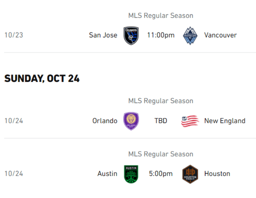Click the 10/24 date beside Orlando match
The image size is (256, 198).
click(13, 121)
